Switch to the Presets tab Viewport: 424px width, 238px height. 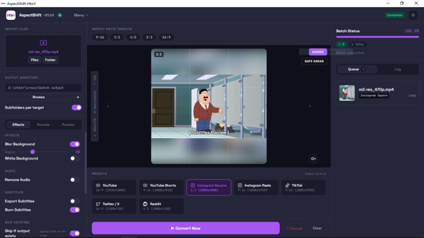(x=68, y=125)
